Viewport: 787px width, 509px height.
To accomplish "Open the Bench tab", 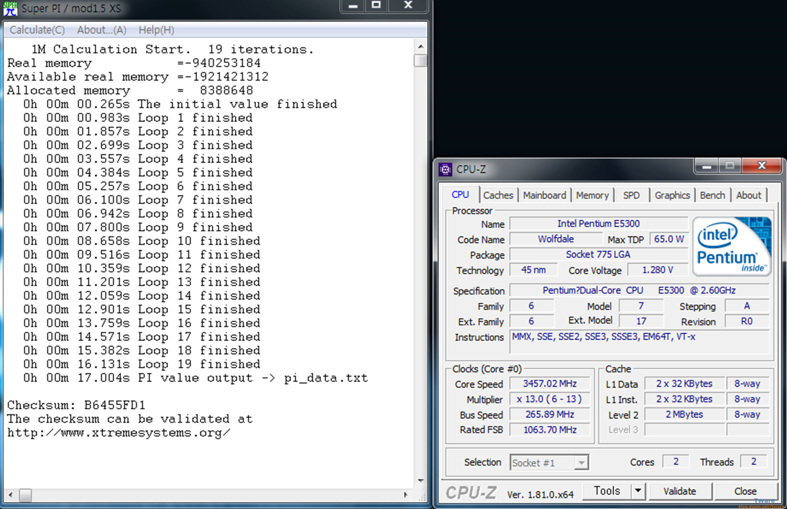I will click(x=712, y=195).
